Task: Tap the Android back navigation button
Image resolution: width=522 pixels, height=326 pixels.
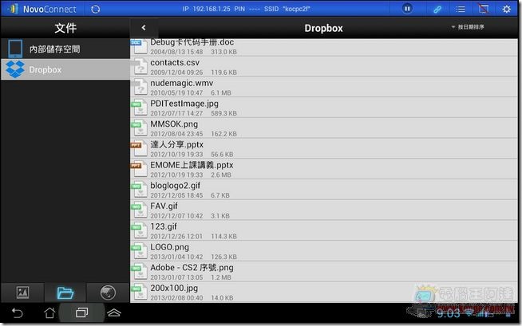Action: click(x=18, y=312)
